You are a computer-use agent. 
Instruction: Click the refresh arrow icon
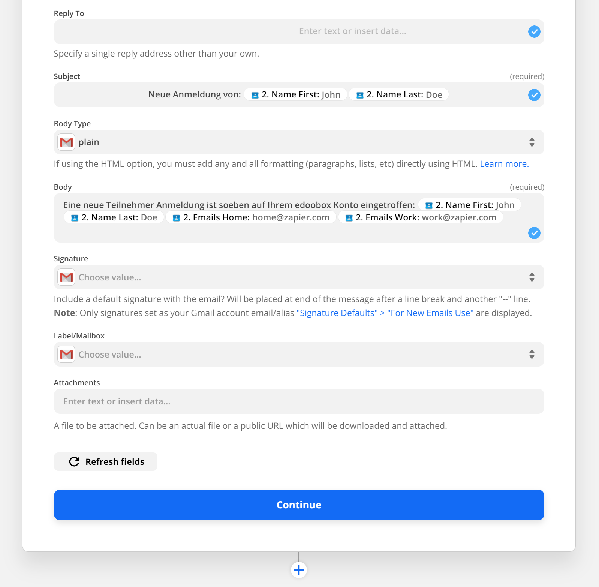pyautogui.click(x=74, y=462)
